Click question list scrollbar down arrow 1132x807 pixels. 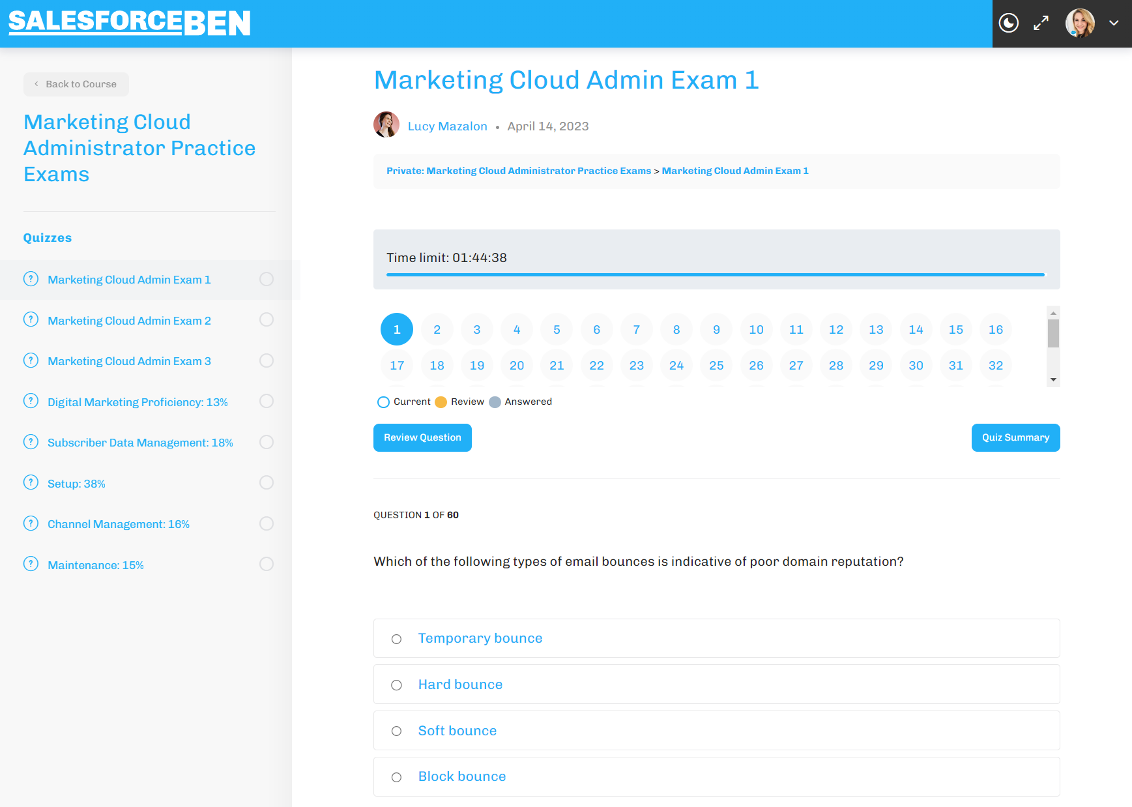pos(1053,380)
